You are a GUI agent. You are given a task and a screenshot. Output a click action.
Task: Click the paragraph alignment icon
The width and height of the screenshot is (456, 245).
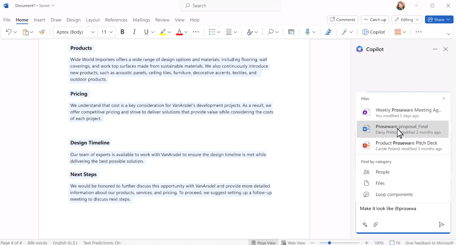tap(229, 32)
